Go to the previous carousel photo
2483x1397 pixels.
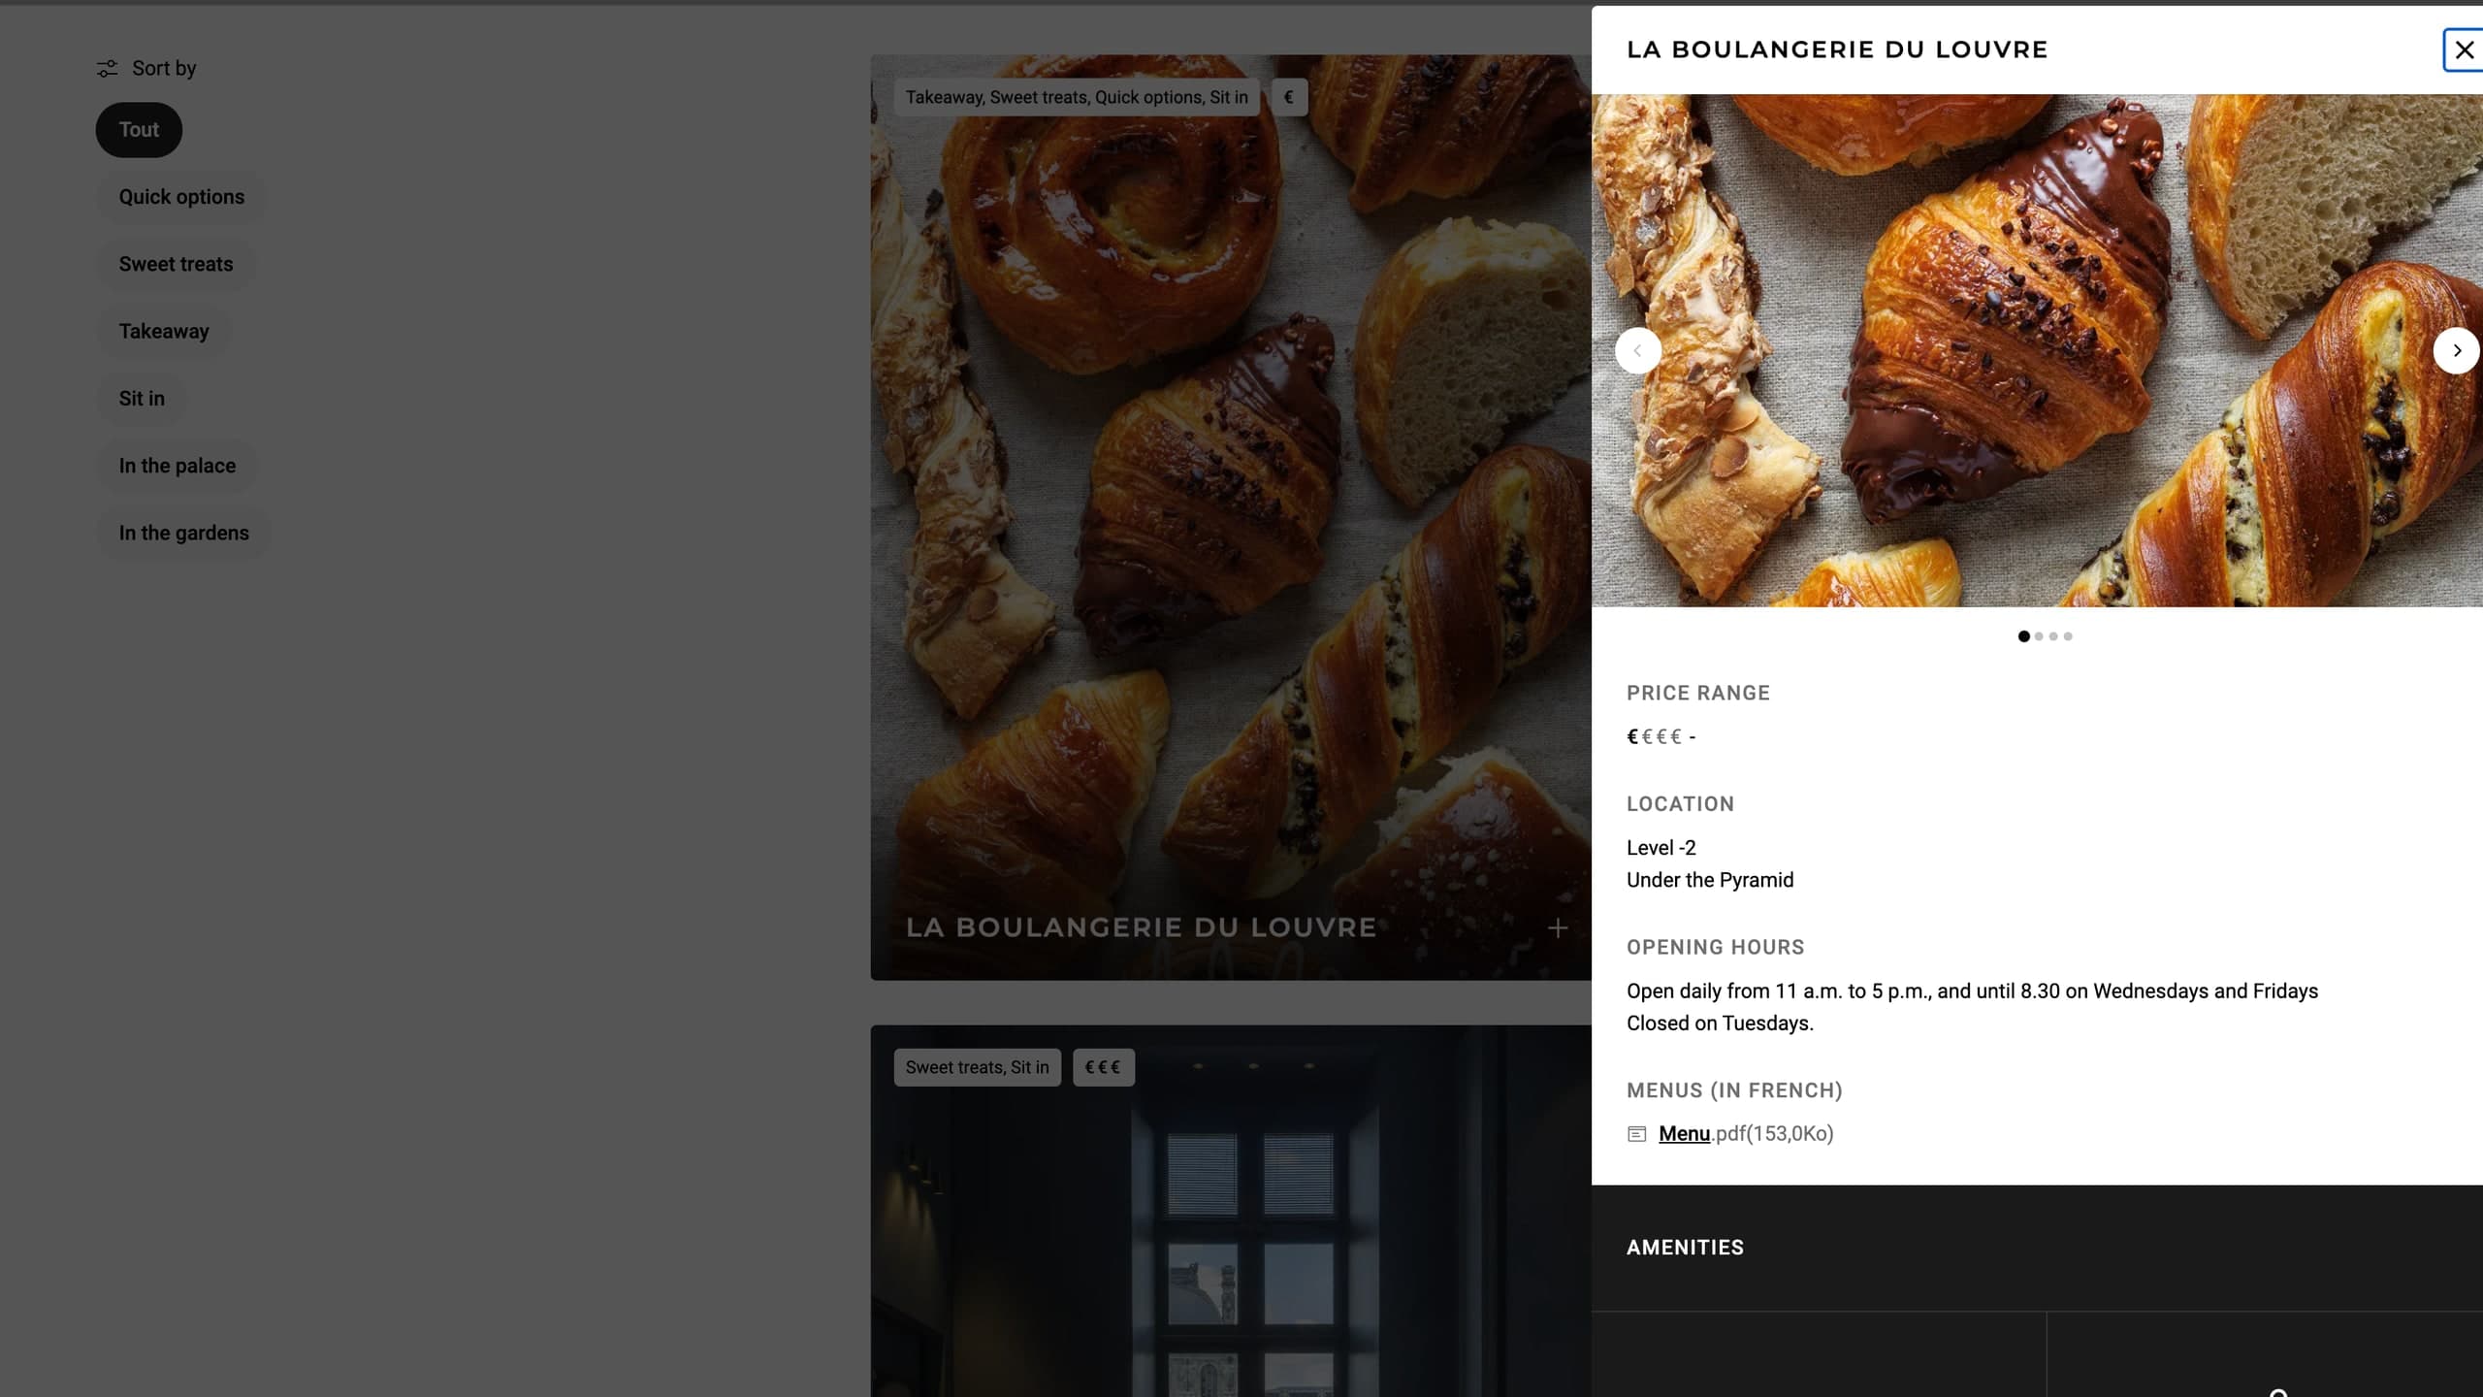coord(1638,350)
